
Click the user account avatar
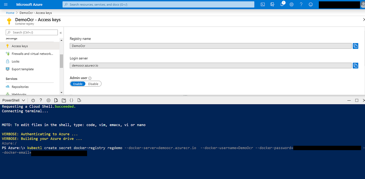363,5
